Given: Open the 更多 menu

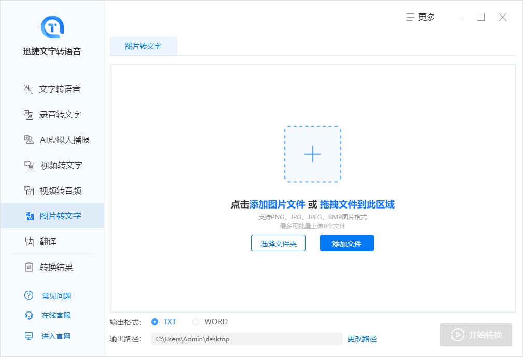Looking at the screenshot, I should coord(420,17).
